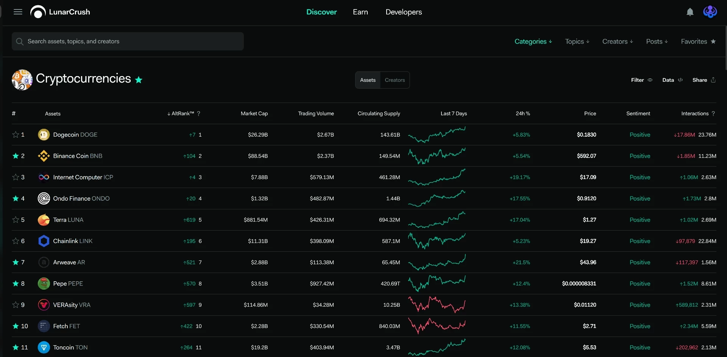Expand the Categories dropdown

[x=533, y=41]
